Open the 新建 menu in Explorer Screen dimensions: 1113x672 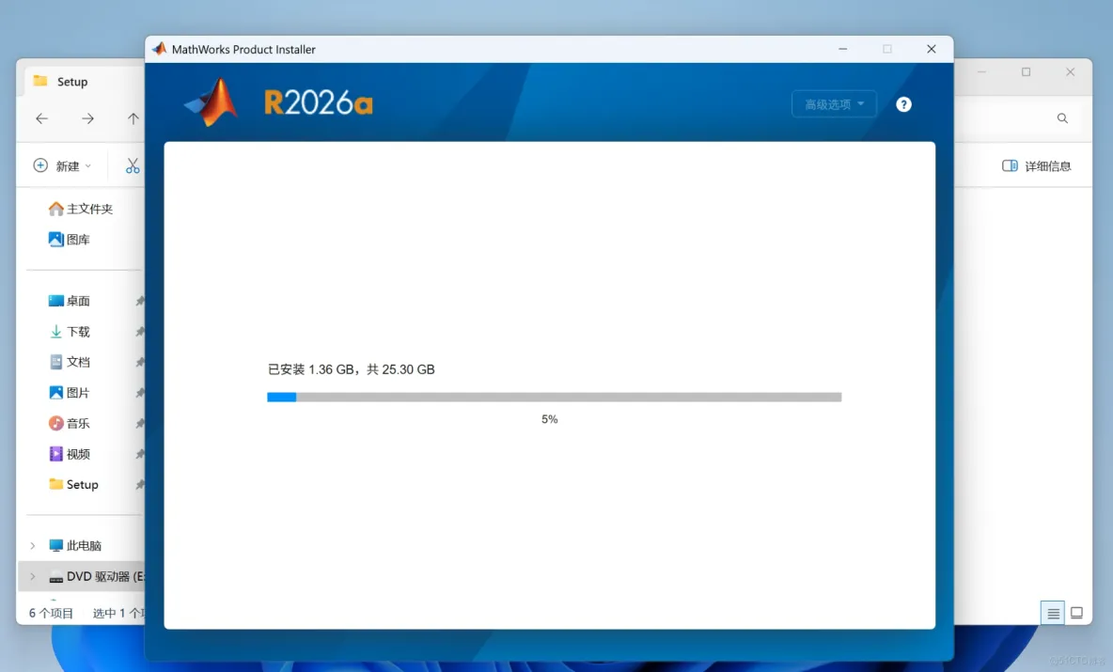coord(62,166)
